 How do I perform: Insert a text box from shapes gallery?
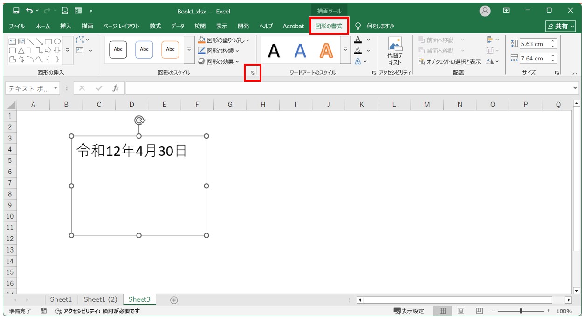[13, 41]
